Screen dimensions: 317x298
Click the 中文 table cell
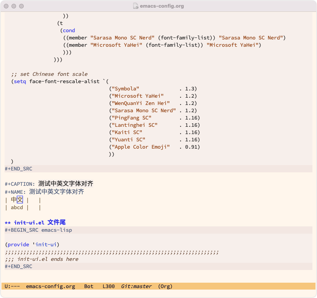(17, 200)
